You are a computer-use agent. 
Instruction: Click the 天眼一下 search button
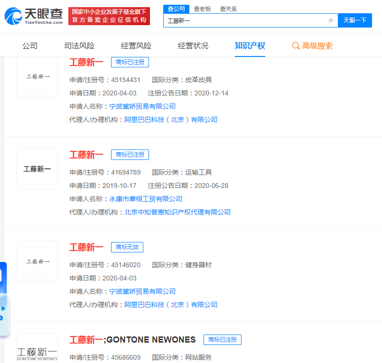(355, 20)
